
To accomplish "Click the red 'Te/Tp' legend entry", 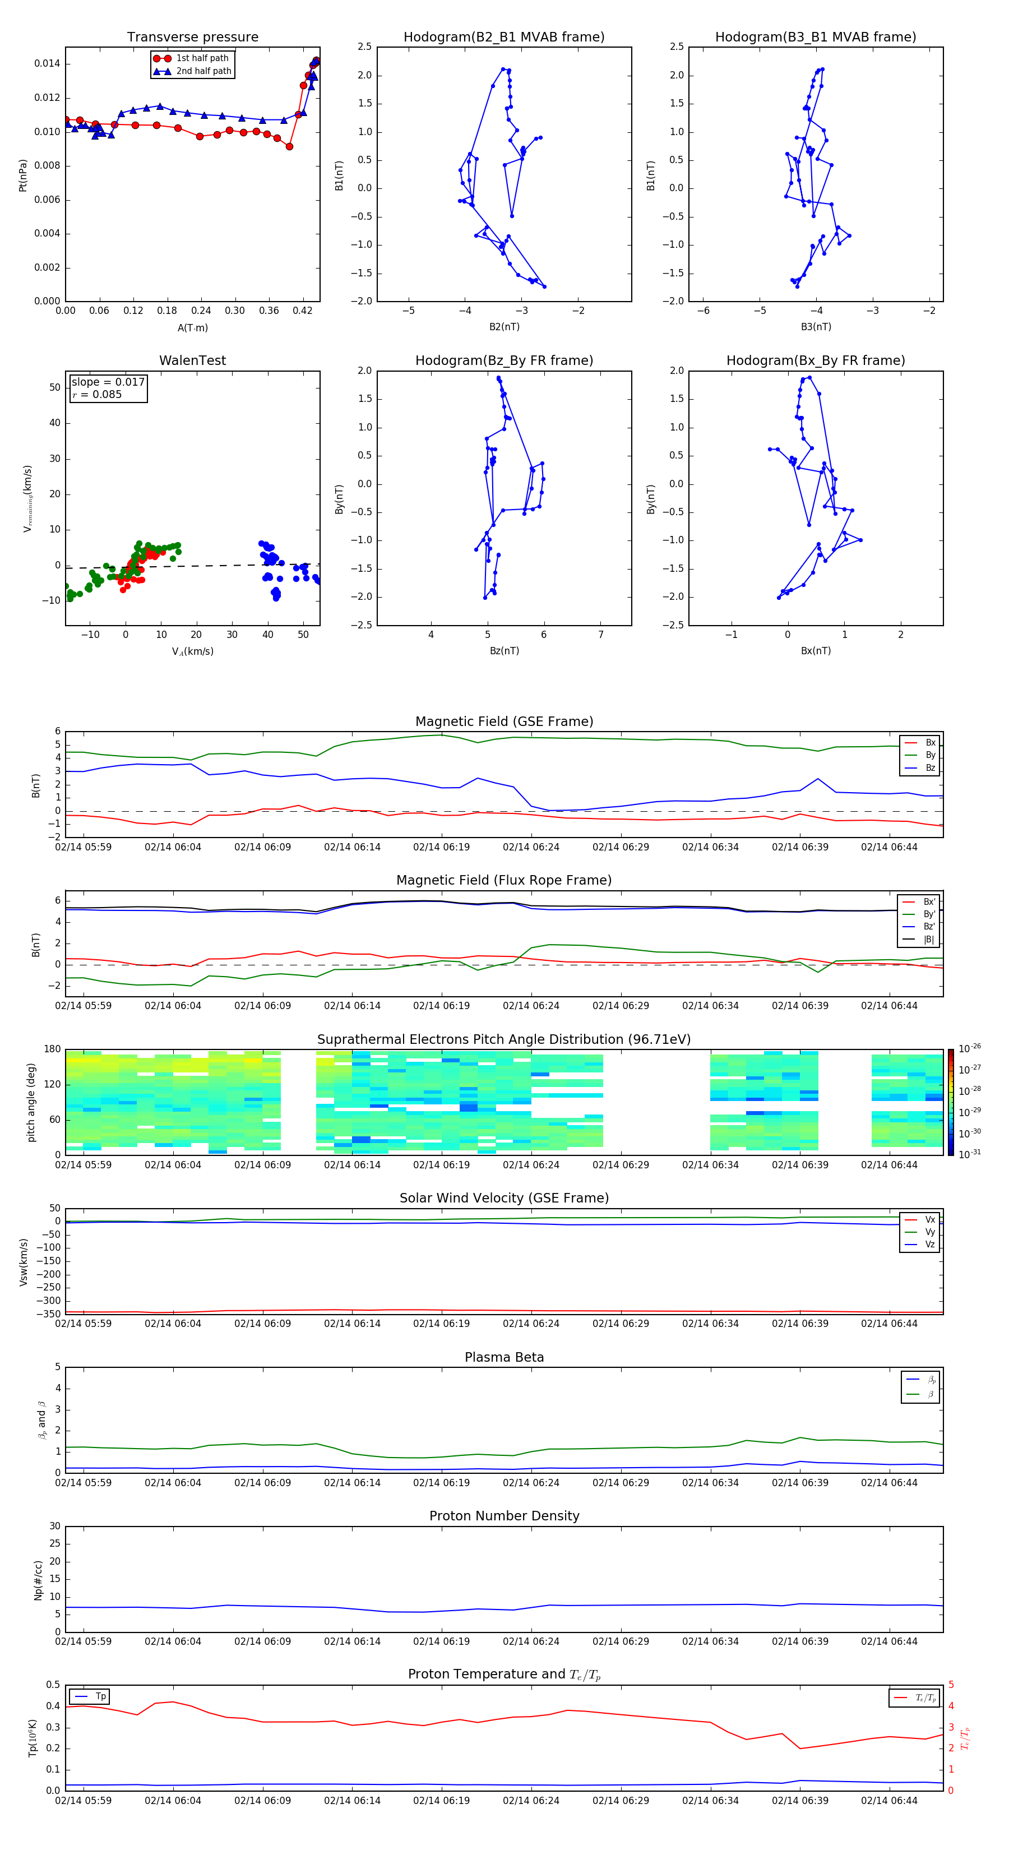I will click(915, 1698).
